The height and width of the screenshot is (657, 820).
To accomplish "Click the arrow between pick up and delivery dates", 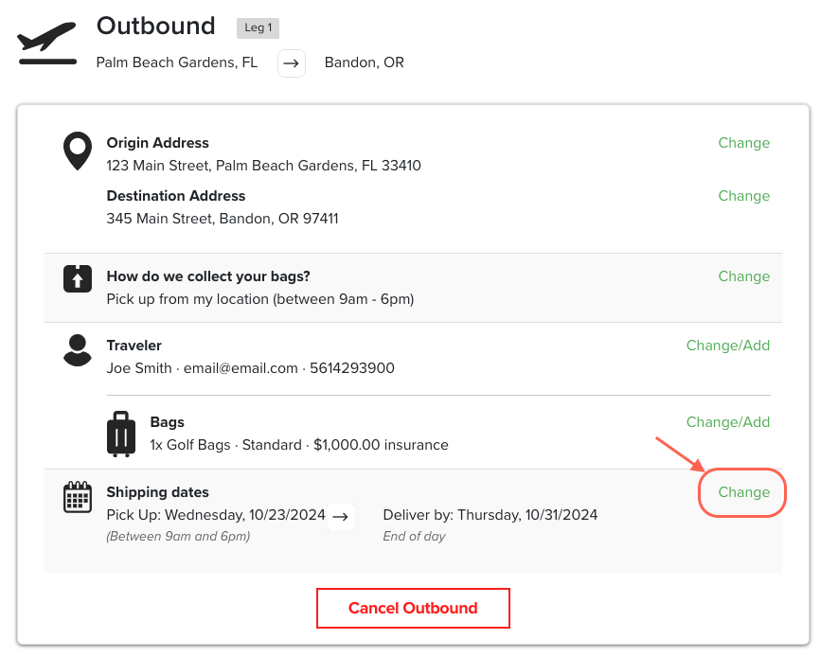I will point(341,515).
